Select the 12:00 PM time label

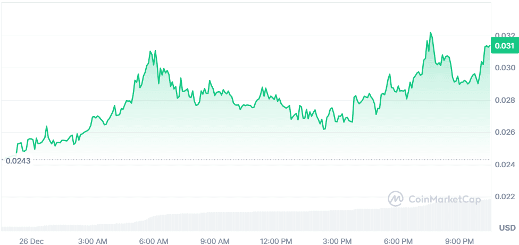coord(276,241)
